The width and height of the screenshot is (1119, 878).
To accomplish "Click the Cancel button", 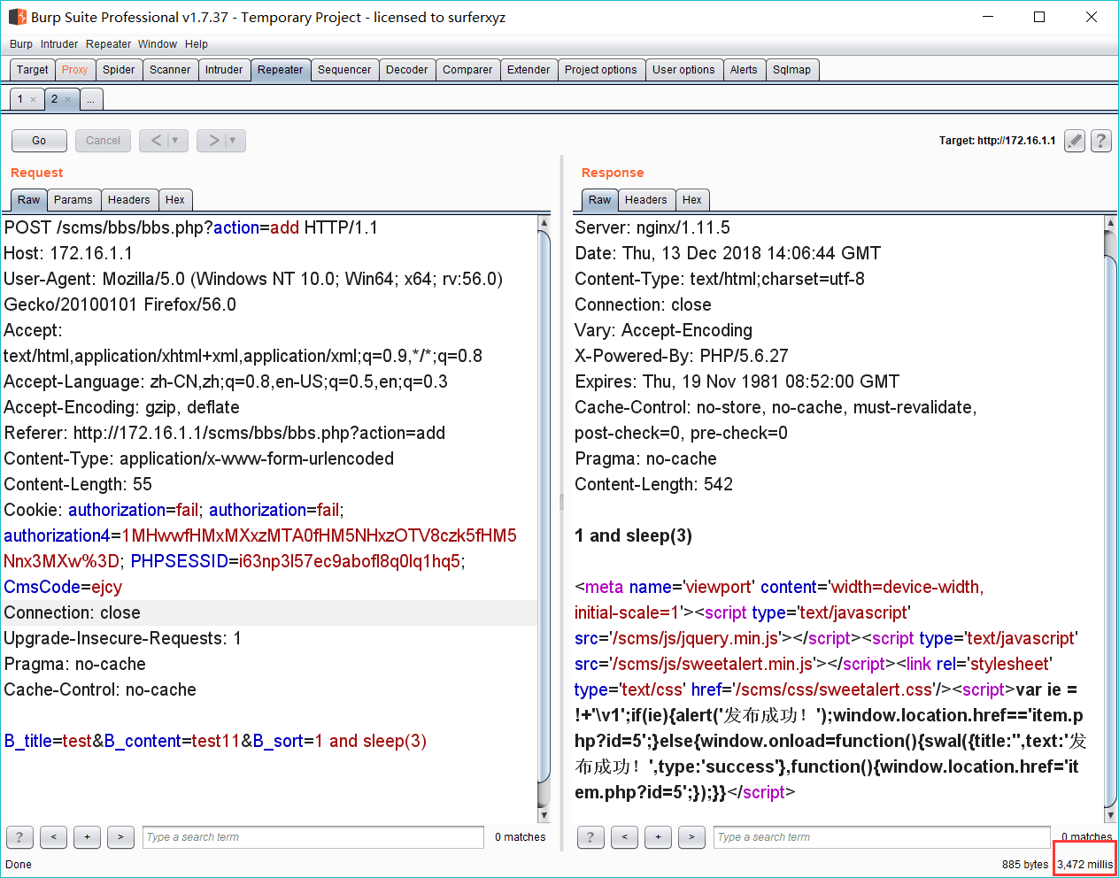I will (104, 141).
